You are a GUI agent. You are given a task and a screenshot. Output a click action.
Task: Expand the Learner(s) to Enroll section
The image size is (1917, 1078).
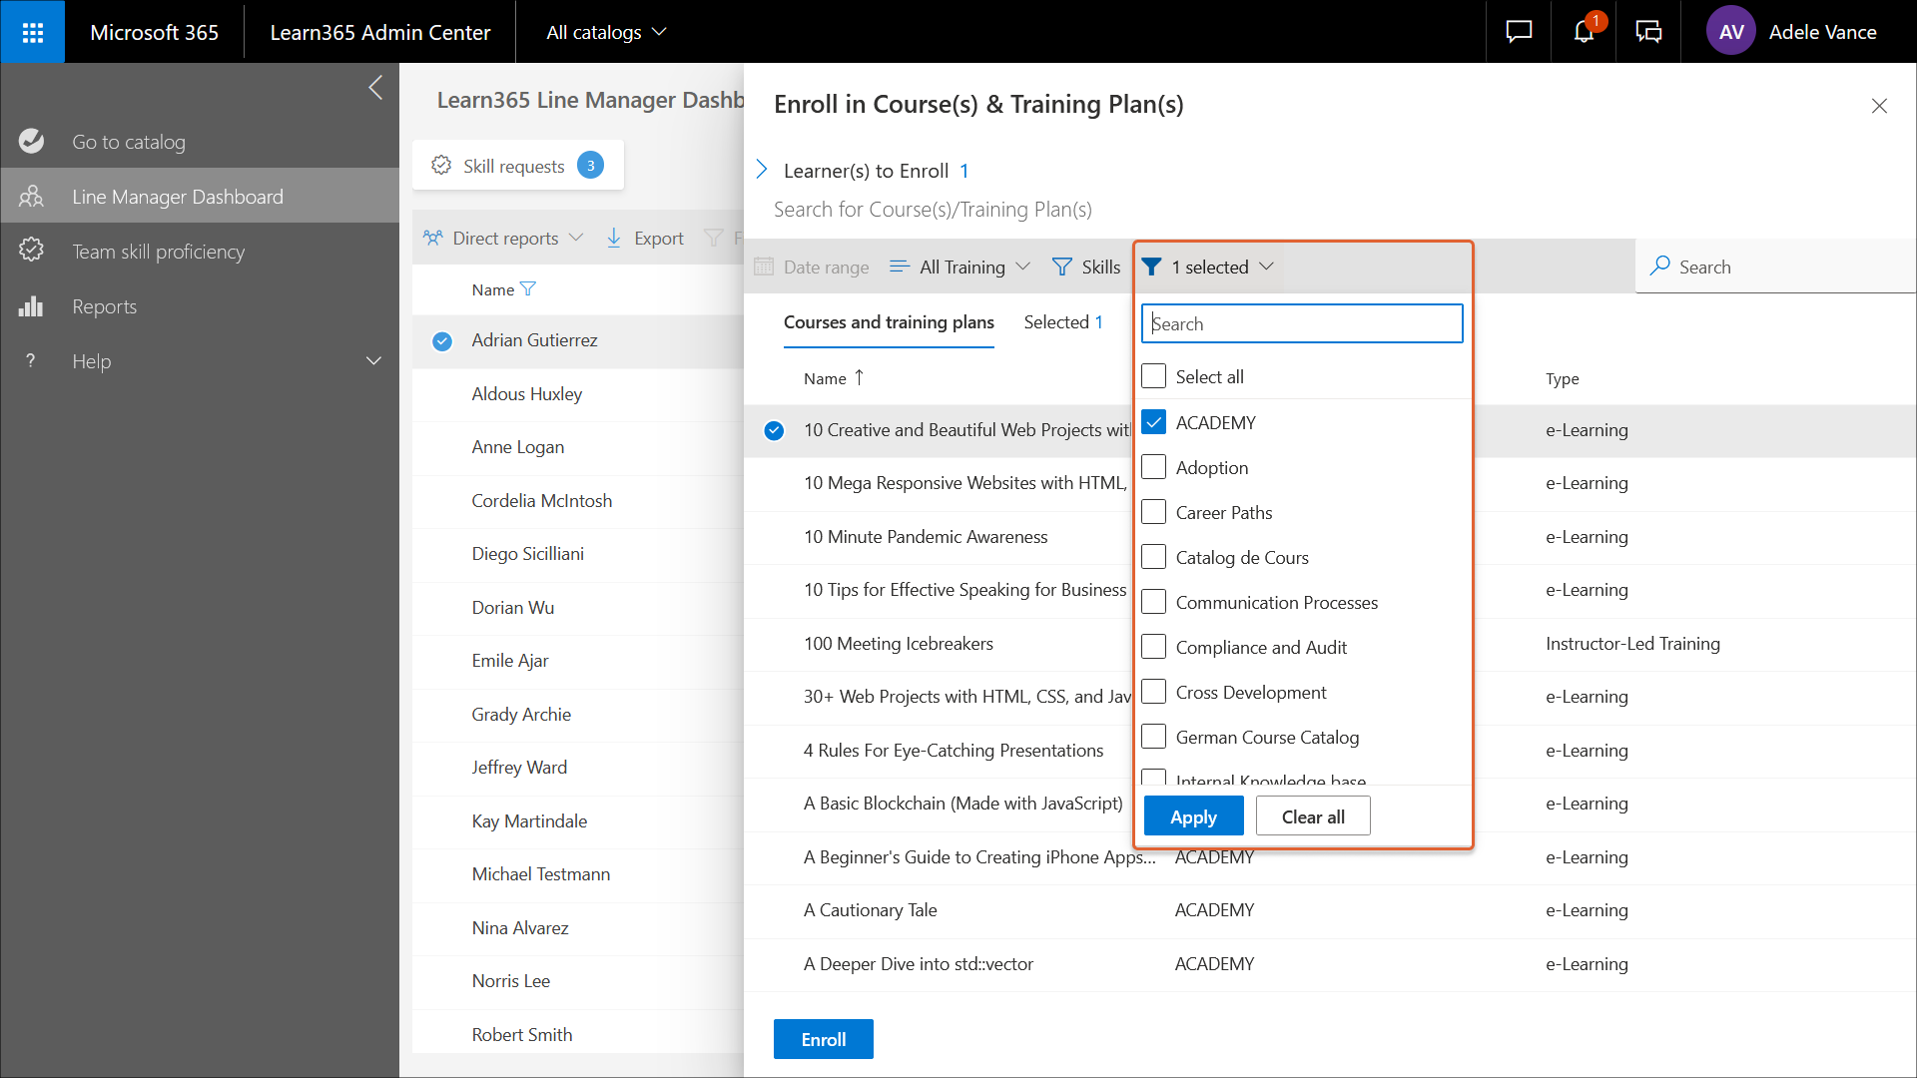pos(762,170)
